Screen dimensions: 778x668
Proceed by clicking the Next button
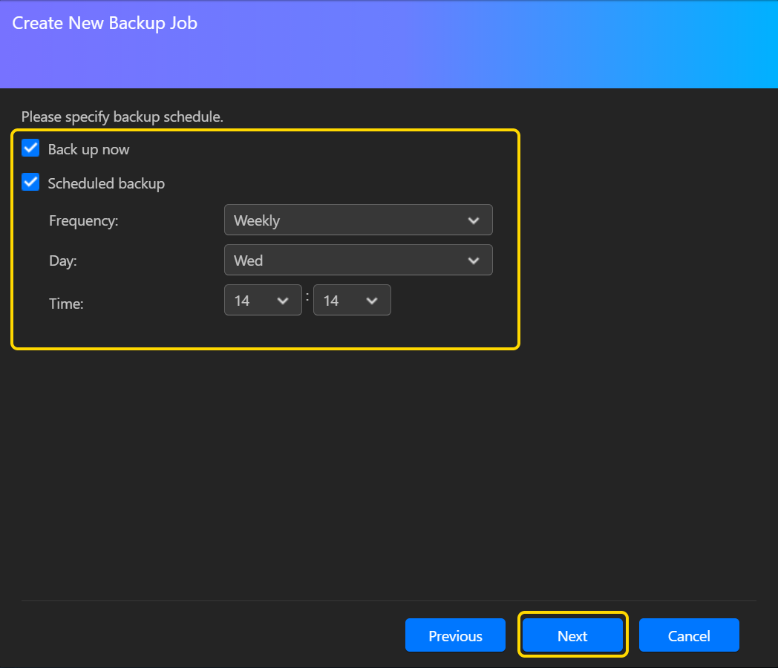click(572, 635)
